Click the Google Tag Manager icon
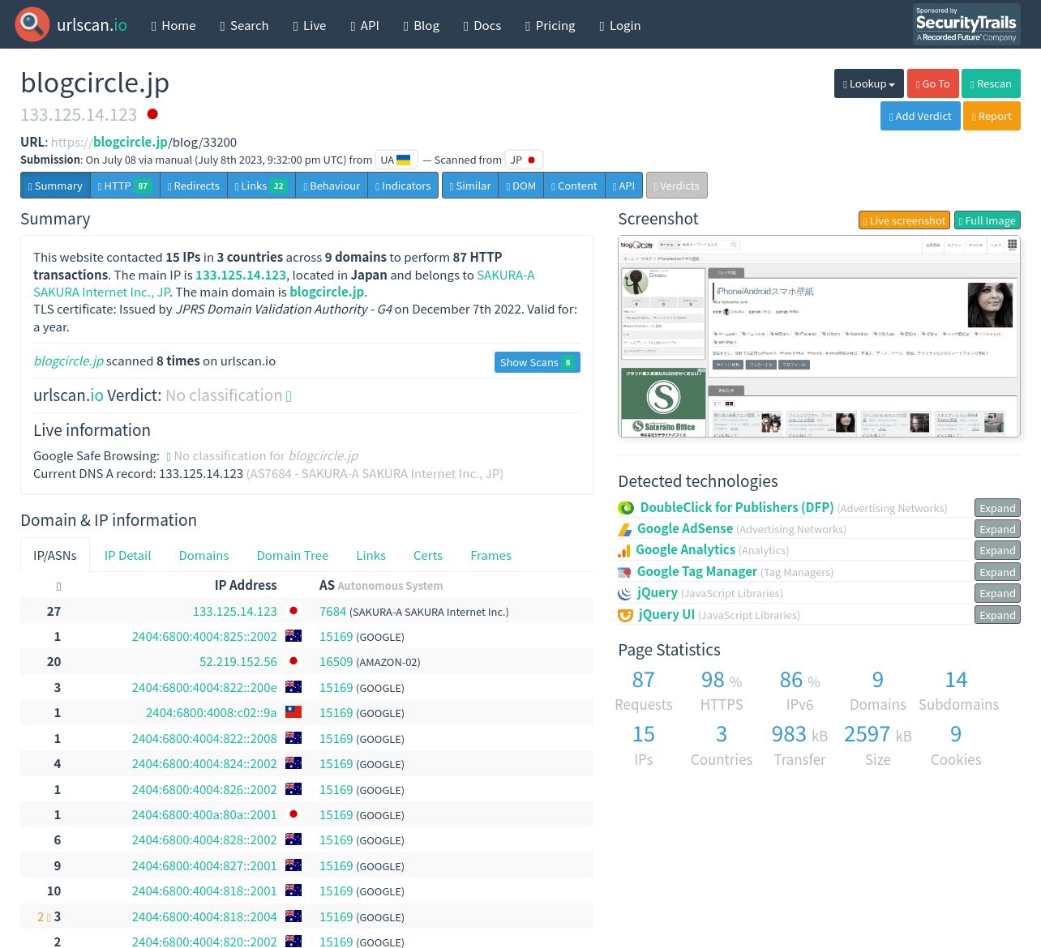The width and height of the screenshot is (1041, 948). click(x=624, y=572)
